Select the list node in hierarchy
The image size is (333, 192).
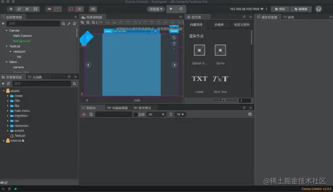point(19,57)
